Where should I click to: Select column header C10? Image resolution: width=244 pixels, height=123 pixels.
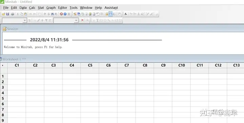click(x=181, y=65)
